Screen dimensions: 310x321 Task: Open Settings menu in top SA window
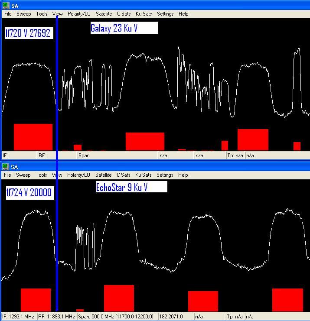click(165, 14)
